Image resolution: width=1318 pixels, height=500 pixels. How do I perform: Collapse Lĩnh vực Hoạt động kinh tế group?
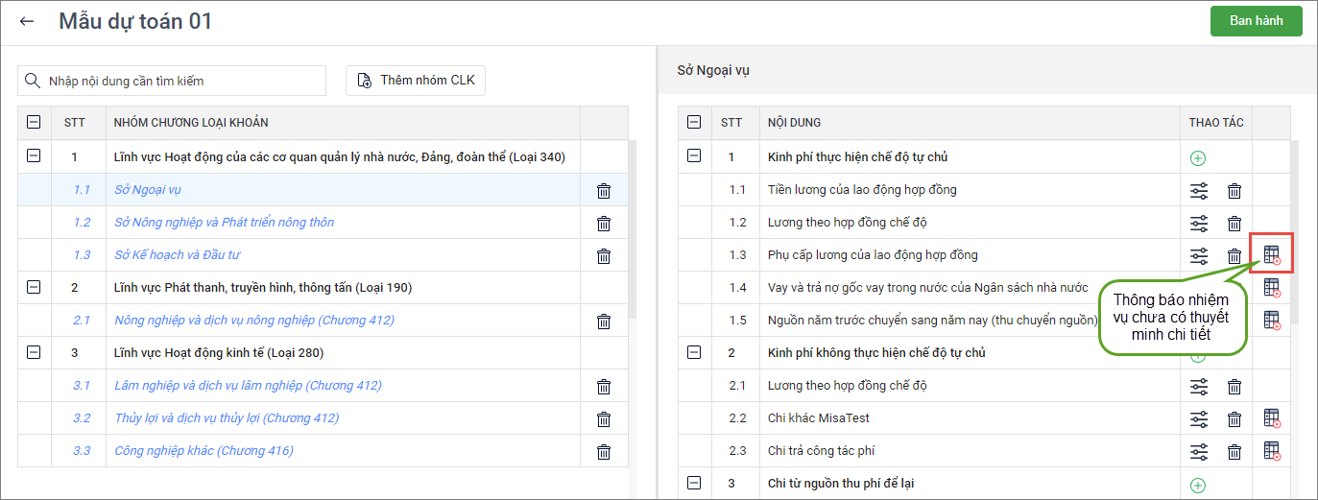pos(34,352)
